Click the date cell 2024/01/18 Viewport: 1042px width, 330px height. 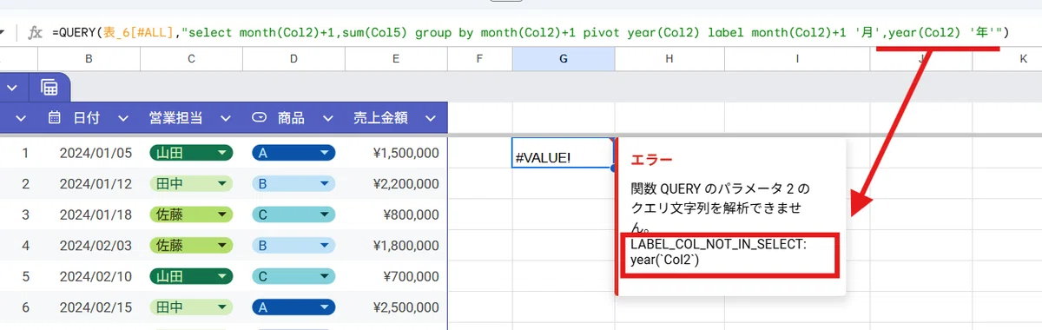96,214
